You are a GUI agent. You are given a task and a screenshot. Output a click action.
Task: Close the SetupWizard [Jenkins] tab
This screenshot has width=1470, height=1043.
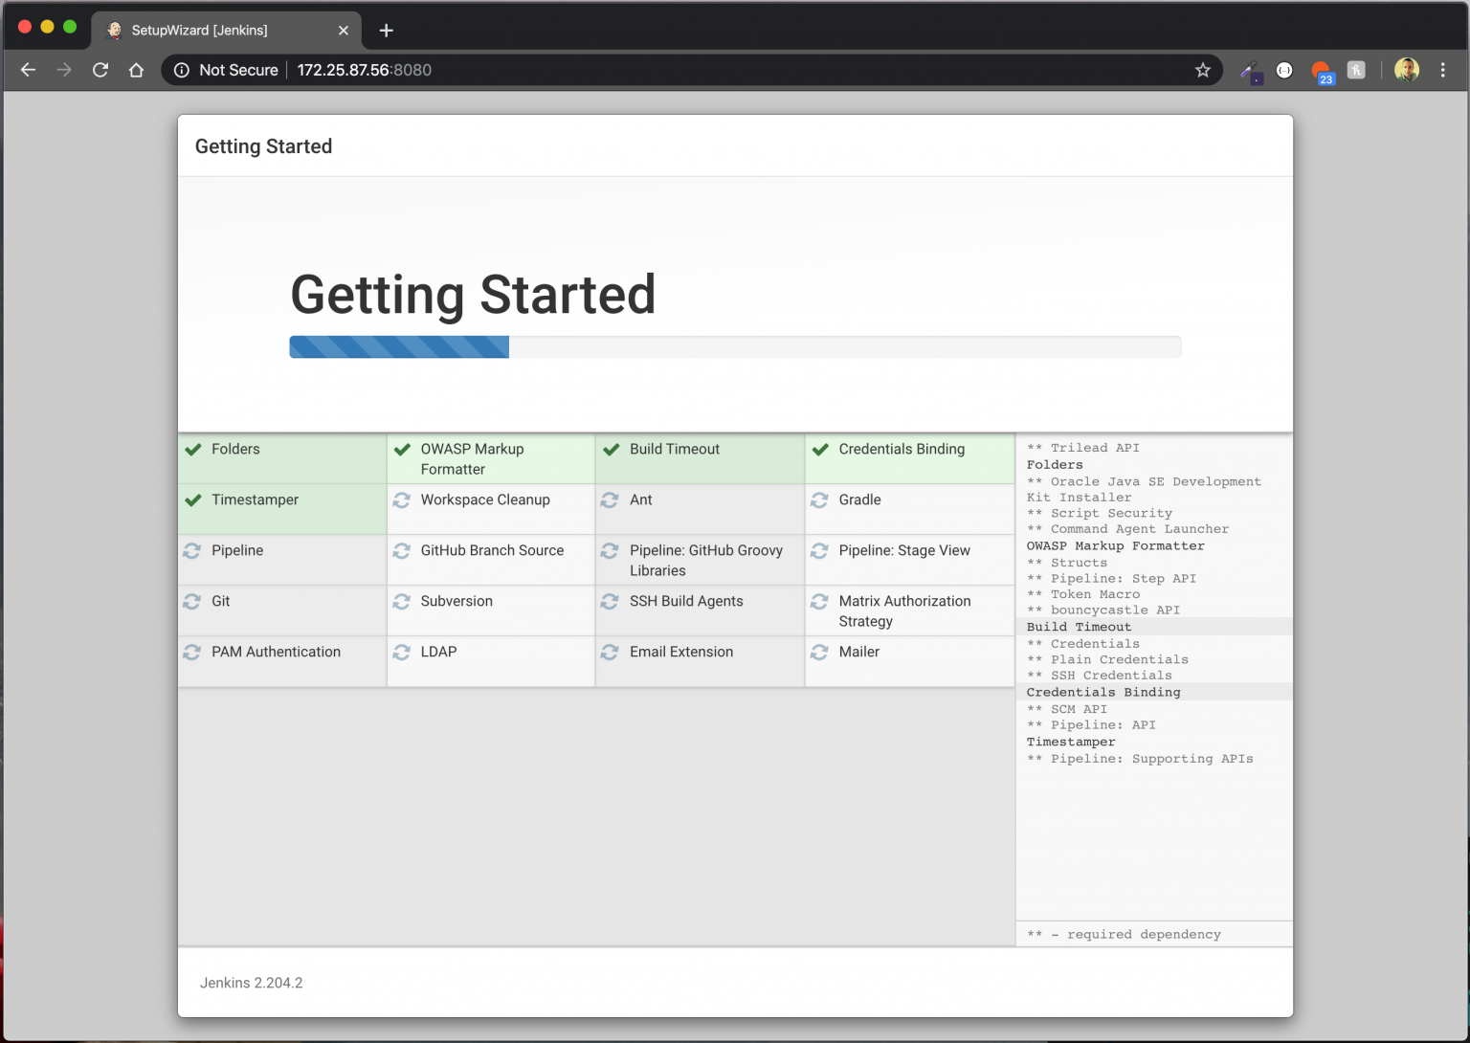pyautogui.click(x=344, y=31)
